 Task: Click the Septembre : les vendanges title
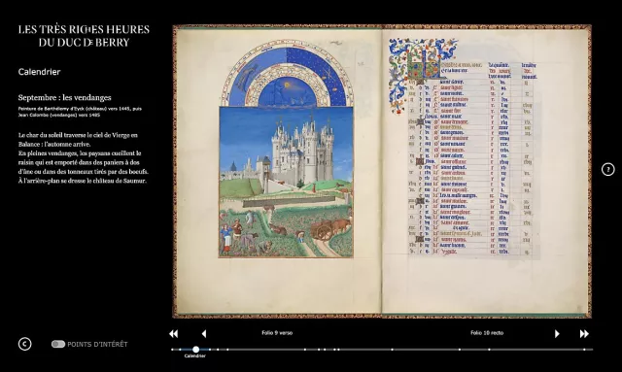pos(65,97)
